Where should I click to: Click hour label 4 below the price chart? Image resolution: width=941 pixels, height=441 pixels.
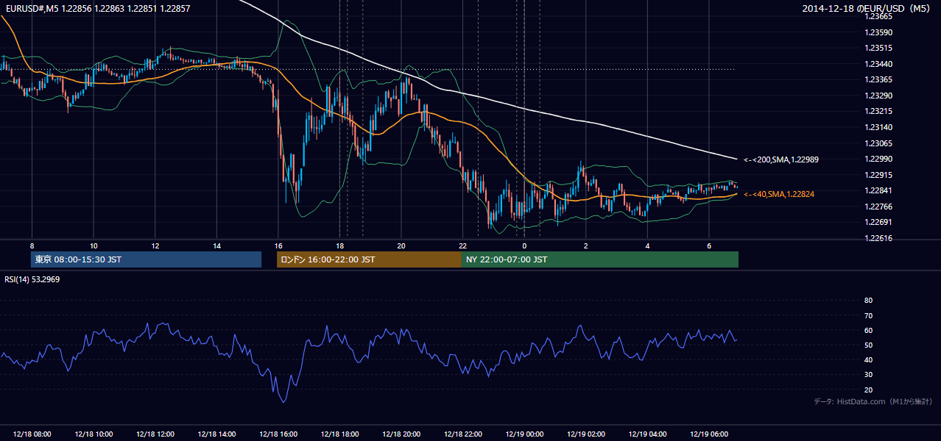(647, 245)
